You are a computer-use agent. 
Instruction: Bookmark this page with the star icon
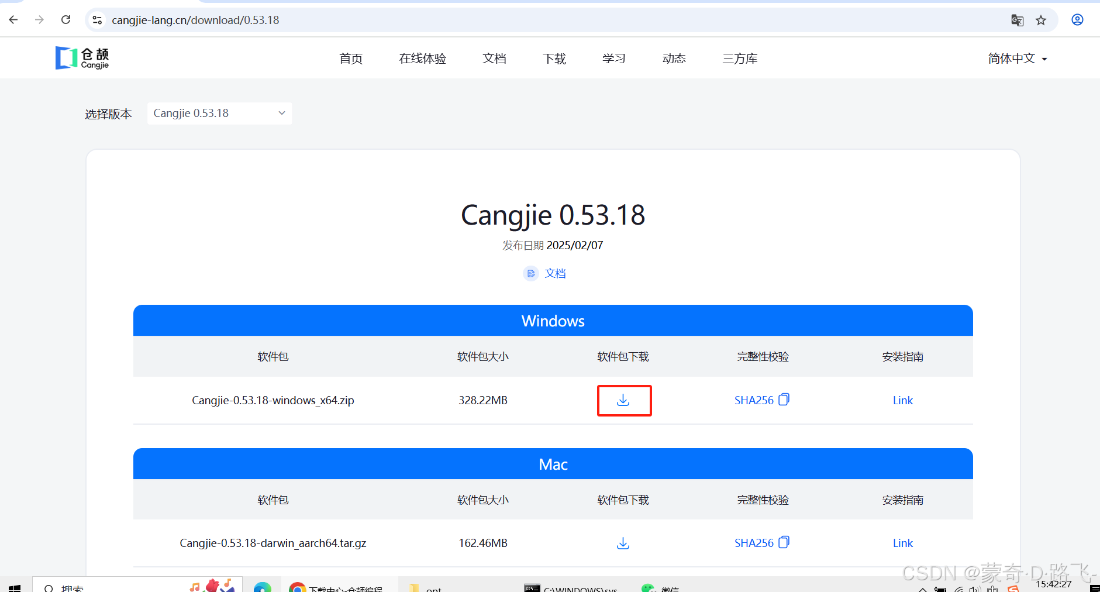1041,20
